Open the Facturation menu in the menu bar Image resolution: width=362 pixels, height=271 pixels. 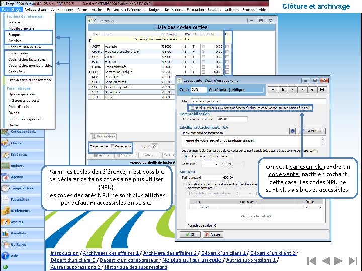(x=195, y=9)
